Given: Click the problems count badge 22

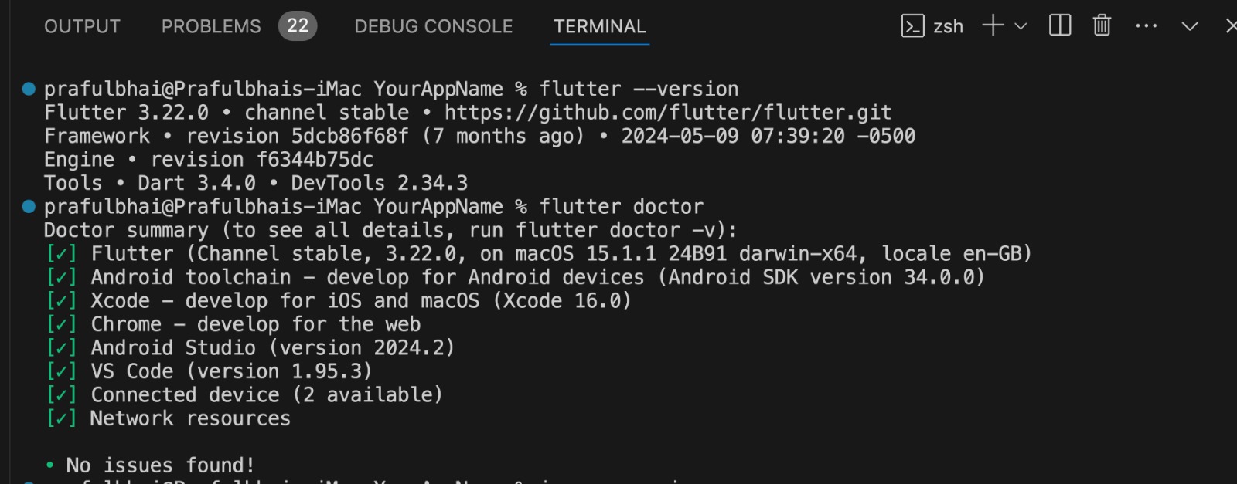Looking at the screenshot, I should click(x=298, y=25).
